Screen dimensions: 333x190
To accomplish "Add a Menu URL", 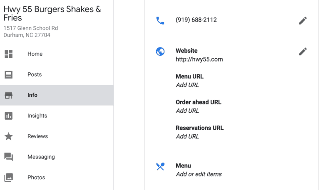I will (x=187, y=85).
